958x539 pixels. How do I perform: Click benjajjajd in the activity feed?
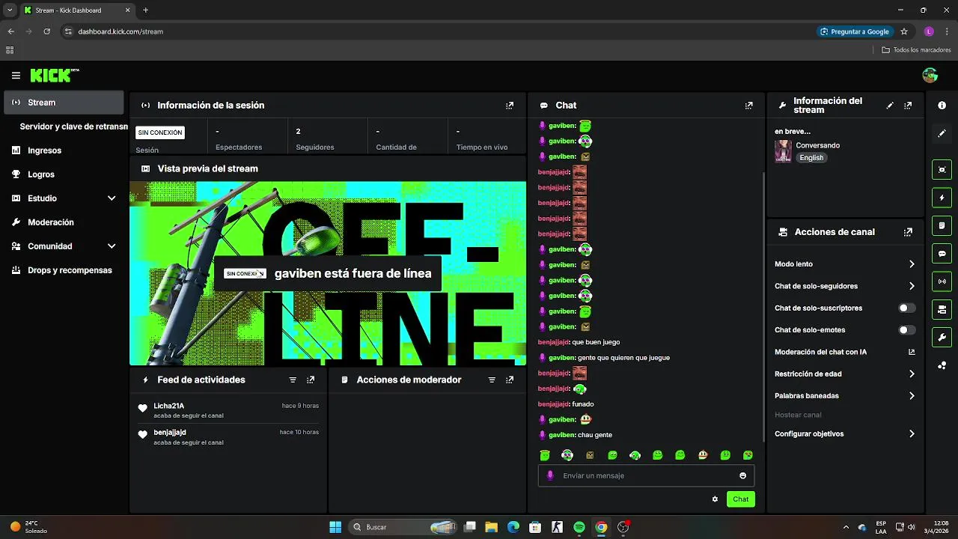(170, 433)
